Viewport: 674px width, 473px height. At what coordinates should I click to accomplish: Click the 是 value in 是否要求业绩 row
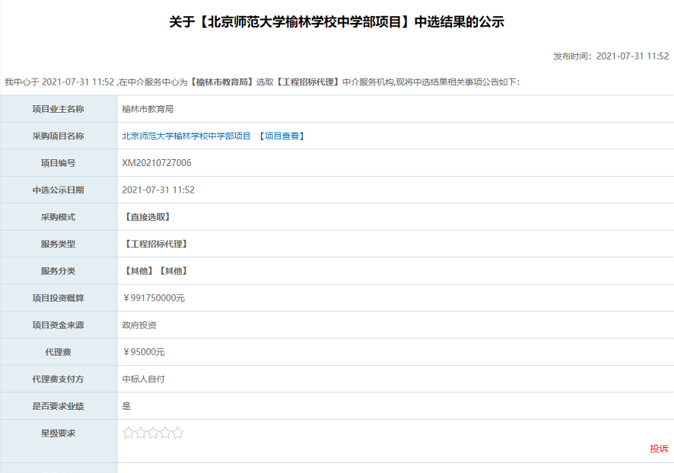[x=126, y=406]
